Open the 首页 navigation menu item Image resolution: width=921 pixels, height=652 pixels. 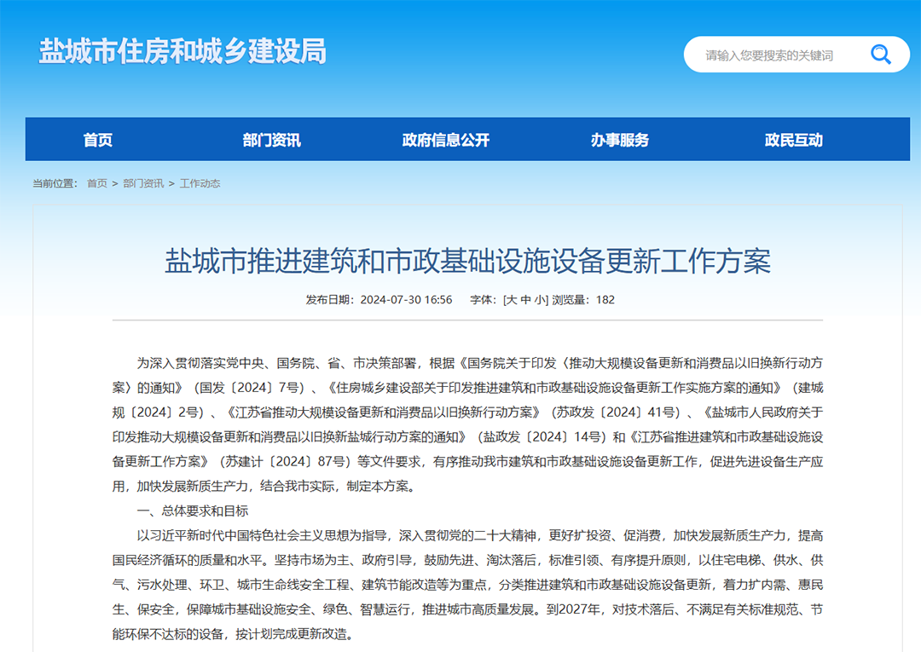pos(98,140)
